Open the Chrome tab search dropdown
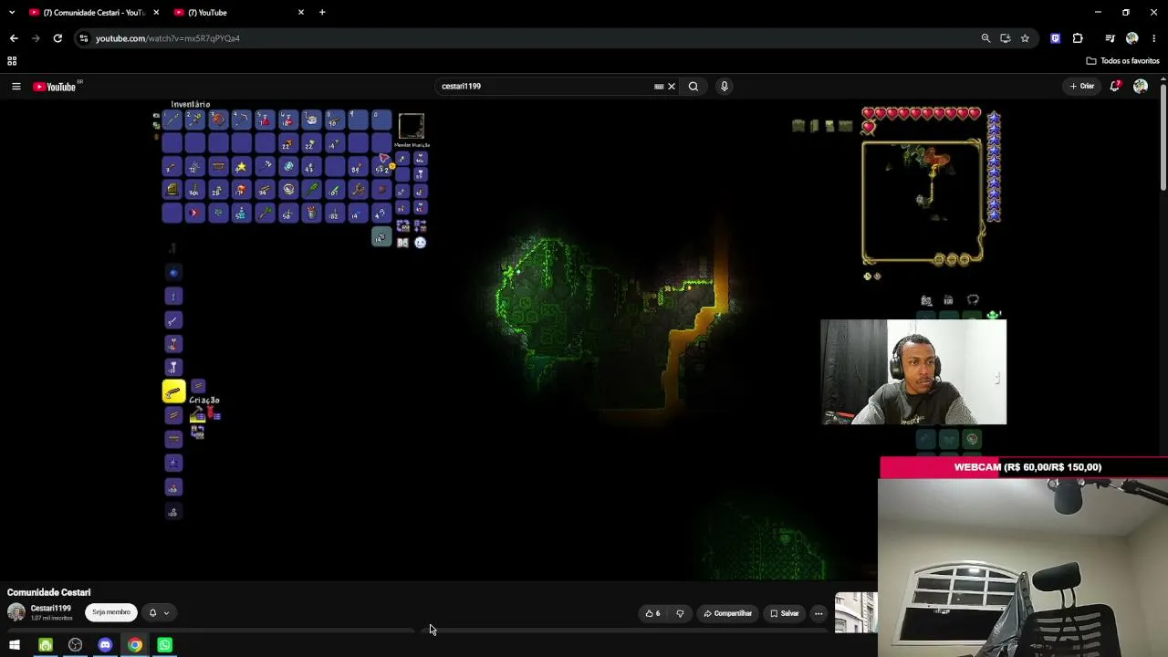1168x657 pixels. click(11, 13)
